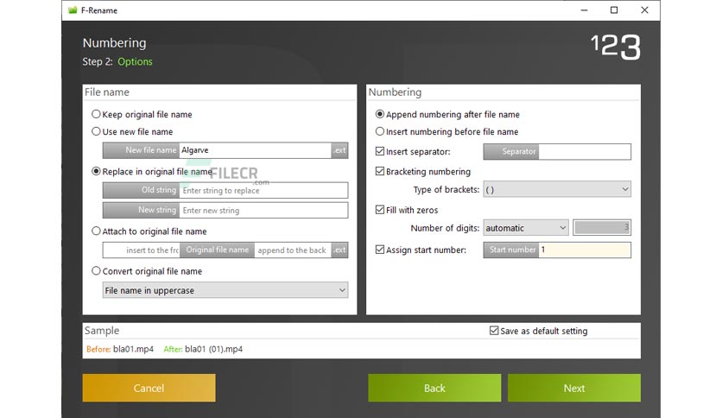The image size is (722, 418).
Task: Click the F-Rename app icon in title bar
Action: [73, 10]
